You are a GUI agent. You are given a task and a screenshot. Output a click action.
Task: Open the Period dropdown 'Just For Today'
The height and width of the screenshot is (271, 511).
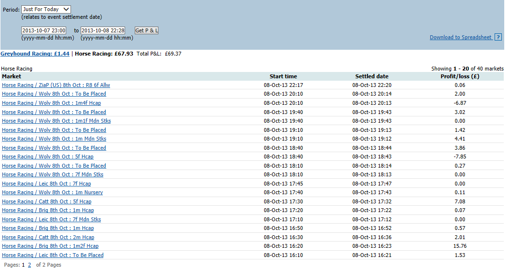click(46, 10)
